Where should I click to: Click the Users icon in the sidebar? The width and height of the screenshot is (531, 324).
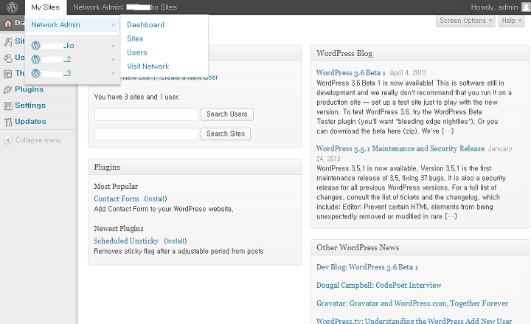[x=8, y=58]
